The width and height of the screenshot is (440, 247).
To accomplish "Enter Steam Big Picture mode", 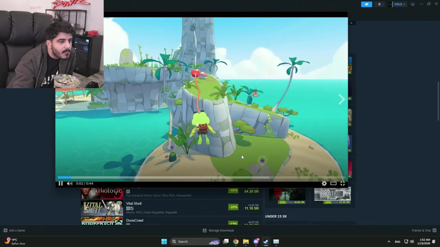I will 412,4.
